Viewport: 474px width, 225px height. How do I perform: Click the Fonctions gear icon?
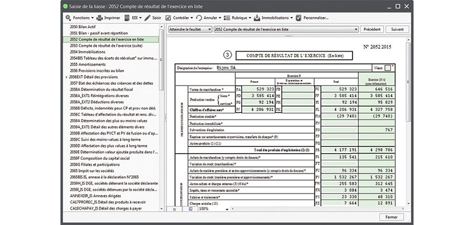[x=68, y=18]
